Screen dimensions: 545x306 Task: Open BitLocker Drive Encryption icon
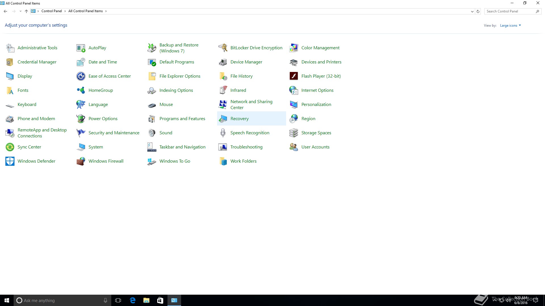point(223,48)
